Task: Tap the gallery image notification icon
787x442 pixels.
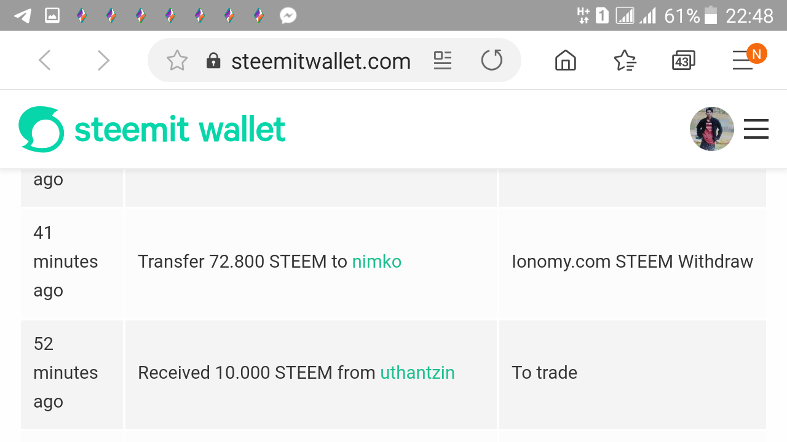Action: [x=52, y=15]
